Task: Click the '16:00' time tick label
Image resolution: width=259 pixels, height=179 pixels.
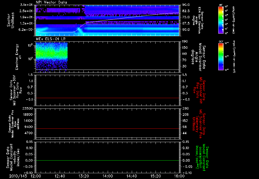Action: 179,176
